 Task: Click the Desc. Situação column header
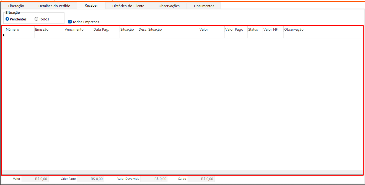[x=168, y=30]
